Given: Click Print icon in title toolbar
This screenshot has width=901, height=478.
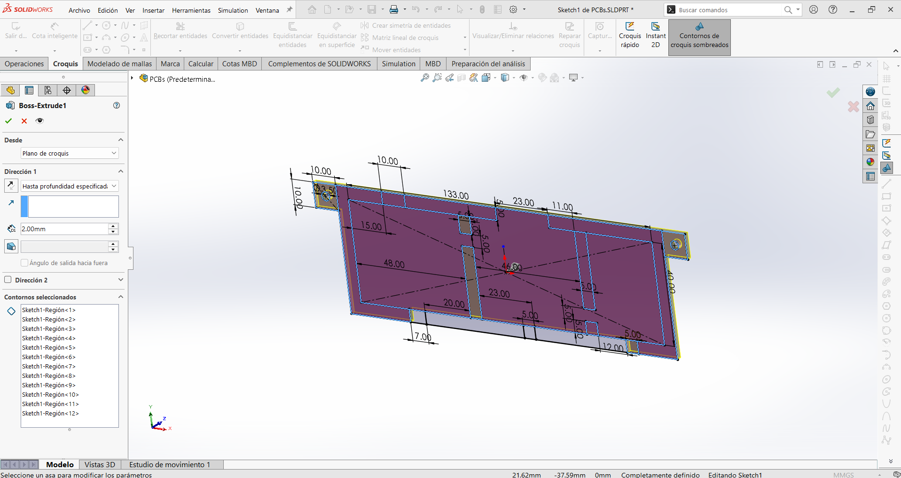Looking at the screenshot, I should 394,9.
